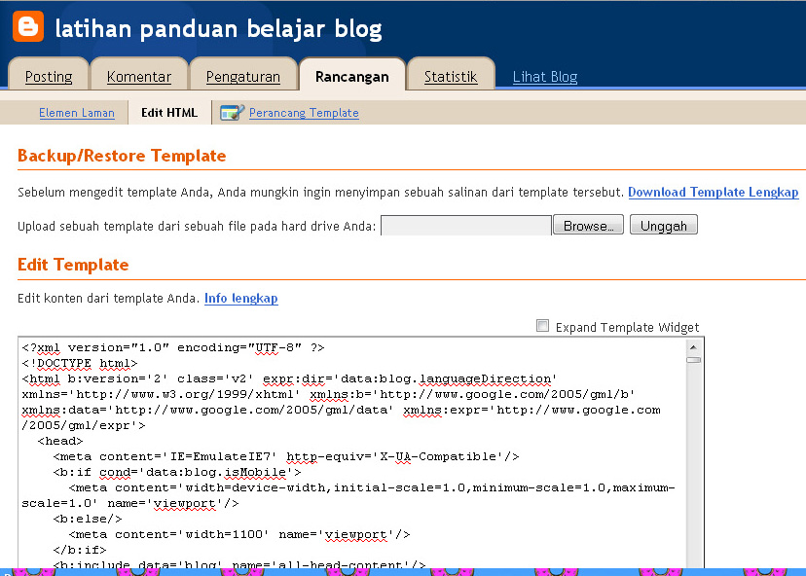Click the template file upload field
Screen dimensions: 806x576
465,225
